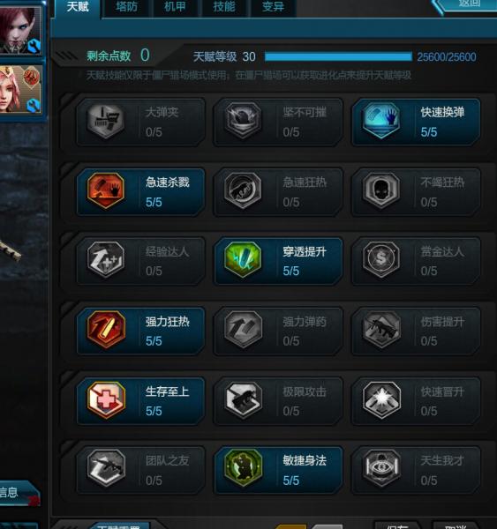Select the pink-haired character portrait
Screen dimensions: 497x529
click(20, 89)
